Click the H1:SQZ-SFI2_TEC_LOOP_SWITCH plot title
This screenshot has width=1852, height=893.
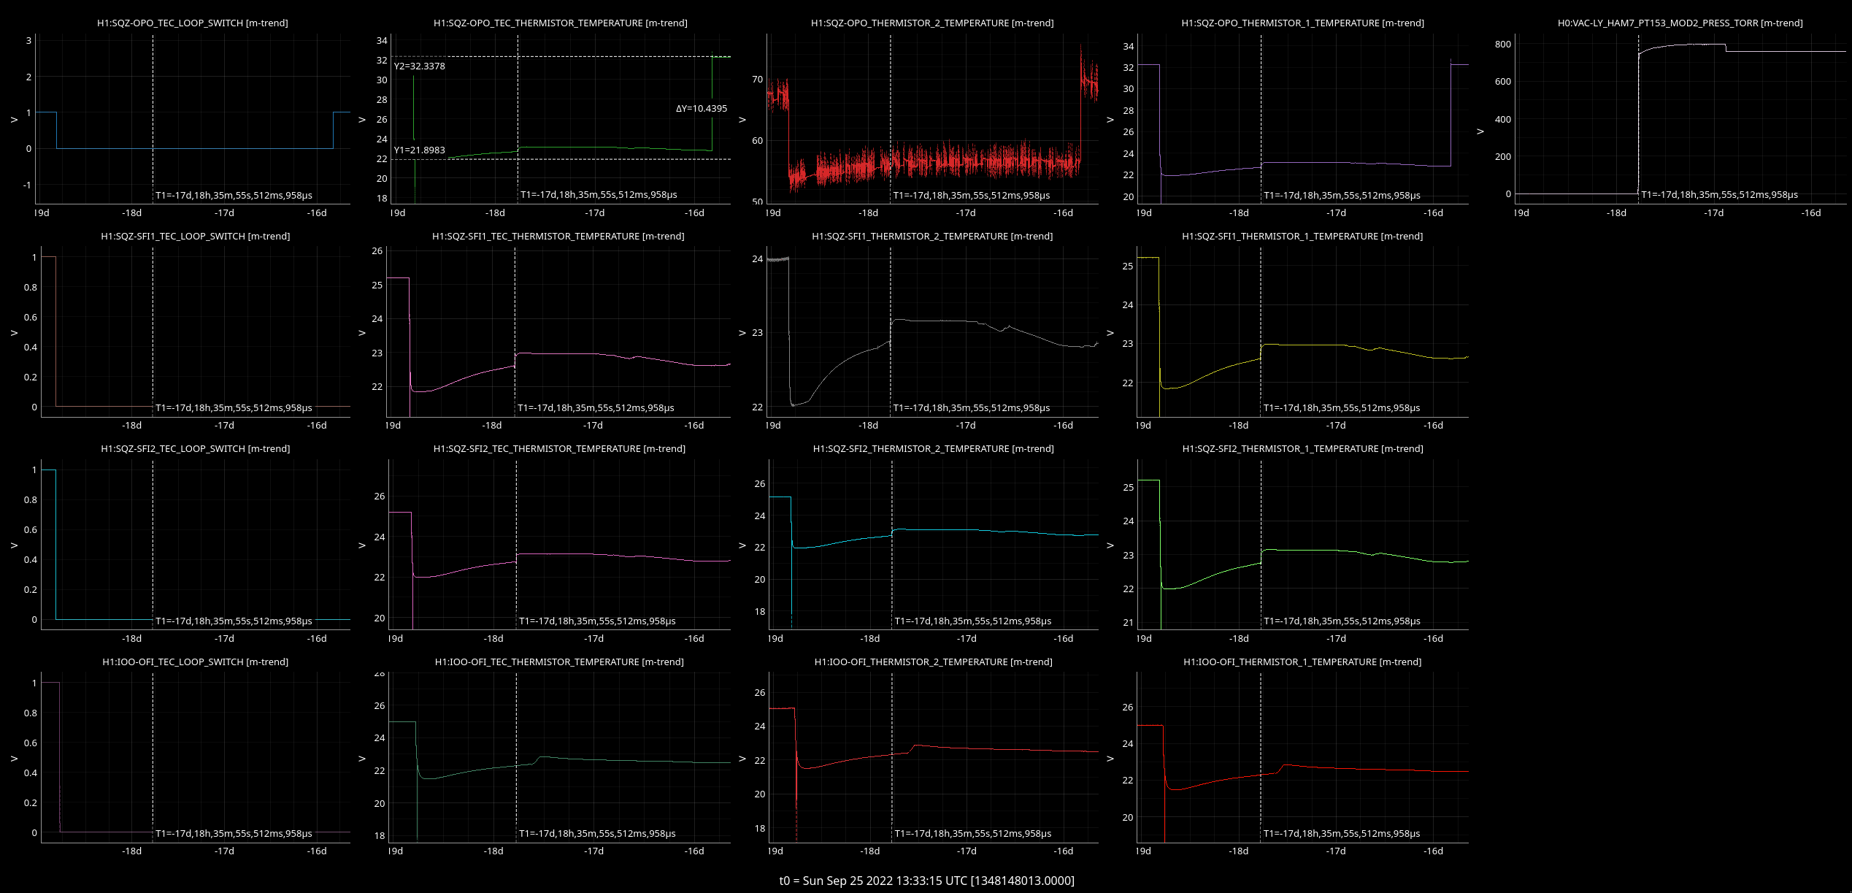(x=196, y=449)
